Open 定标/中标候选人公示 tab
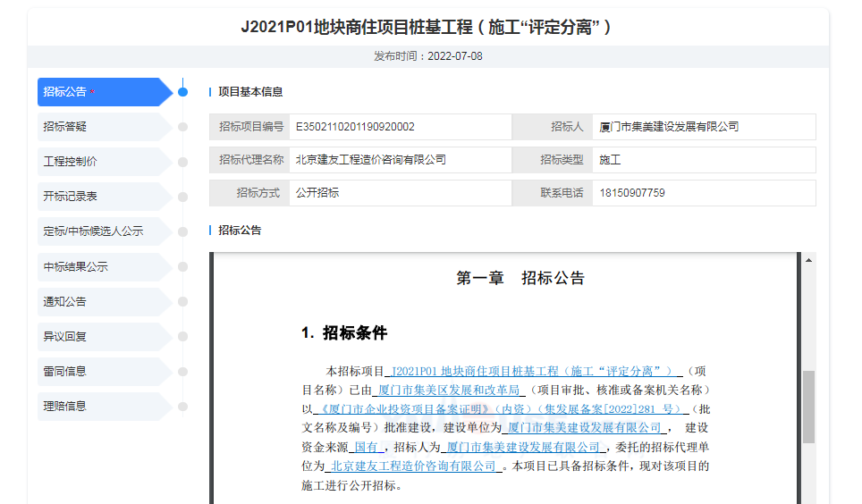The width and height of the screenshot is (862, 504). click(98, 231)
